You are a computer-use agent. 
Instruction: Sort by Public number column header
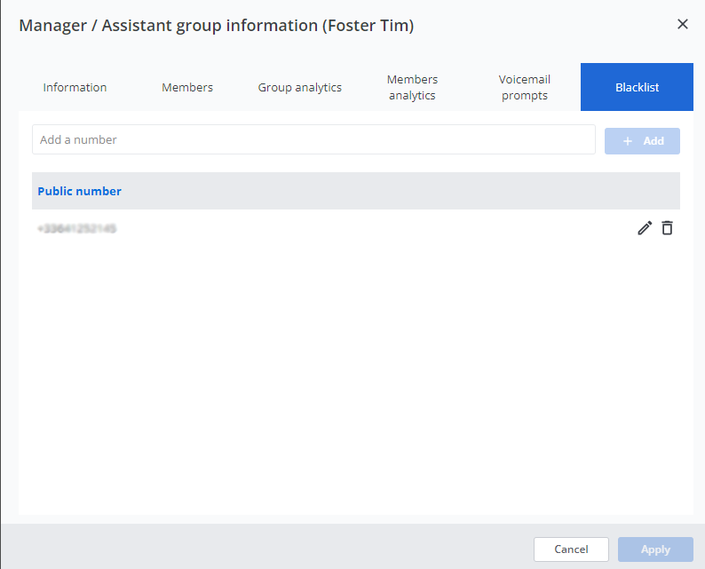(x=80, y=191)
